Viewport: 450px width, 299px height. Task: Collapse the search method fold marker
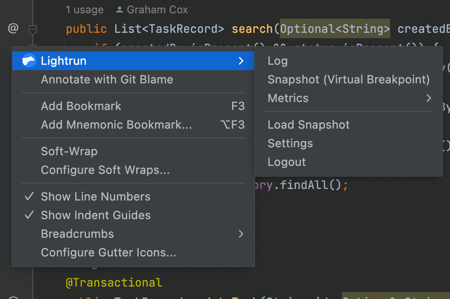tap(33, 29)
